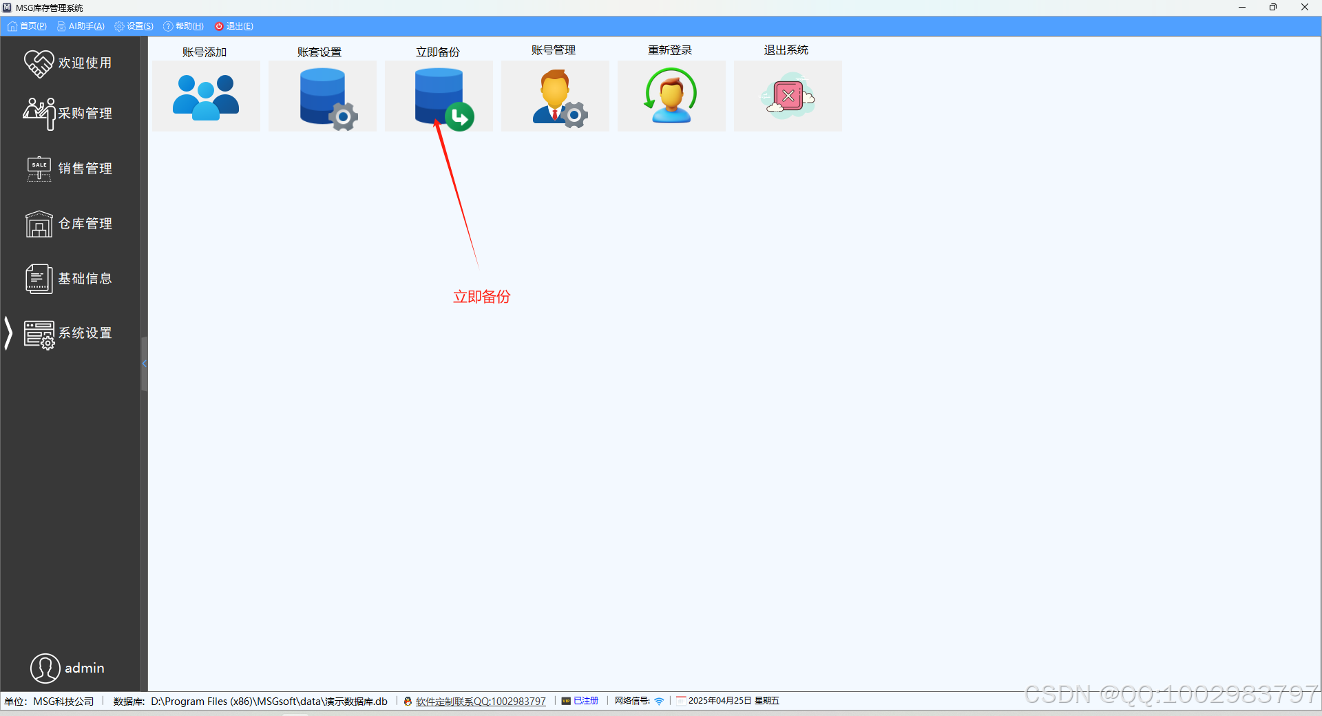The image size is (1322, 716).
Task: Open 账号管理 account management icon
Action: (x=555, y=96)
